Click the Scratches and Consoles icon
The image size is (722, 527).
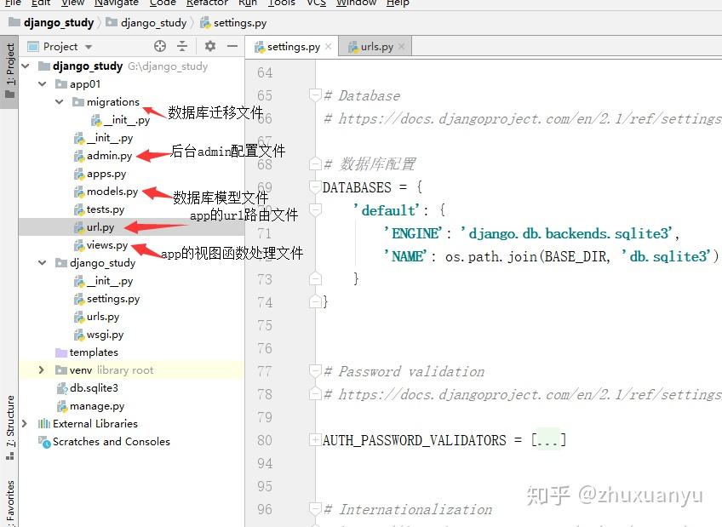(43, 441)
